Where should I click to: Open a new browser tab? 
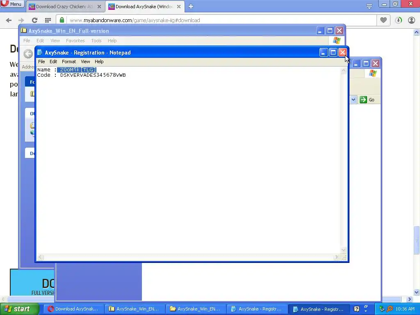[x=191, y=7]
